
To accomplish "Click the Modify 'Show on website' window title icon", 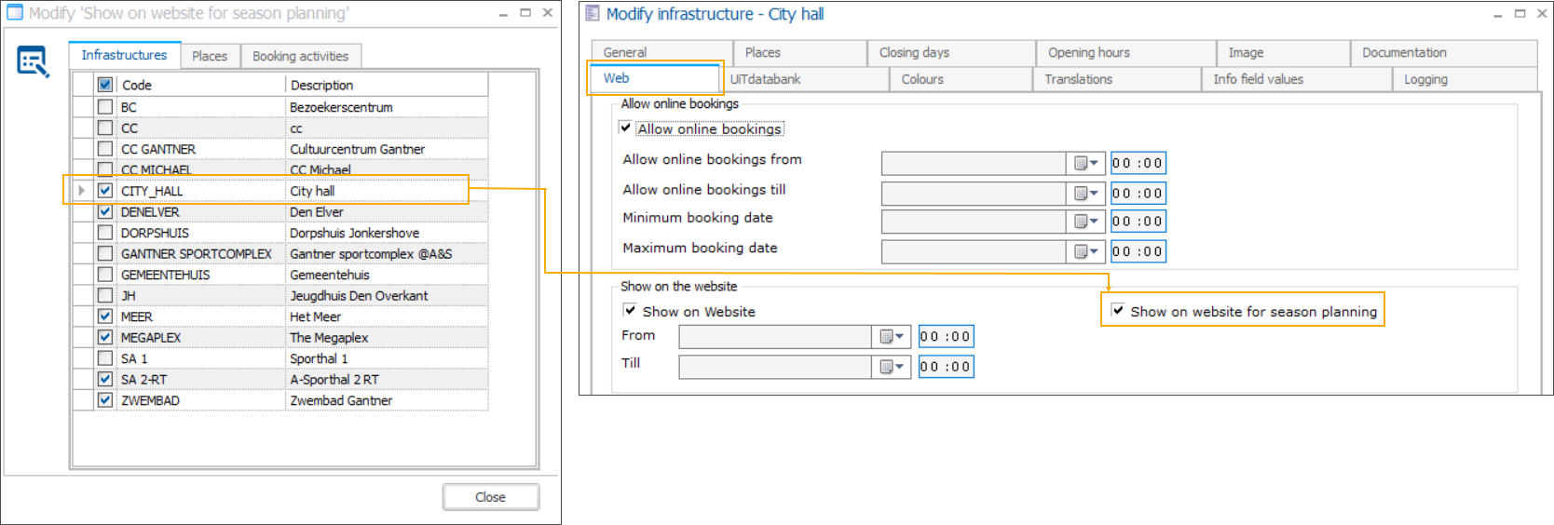I will coord(15,13).
